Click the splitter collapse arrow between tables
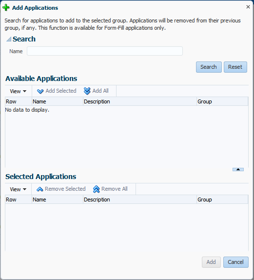This screenshot has width=254, height=280. pos(238,169)
